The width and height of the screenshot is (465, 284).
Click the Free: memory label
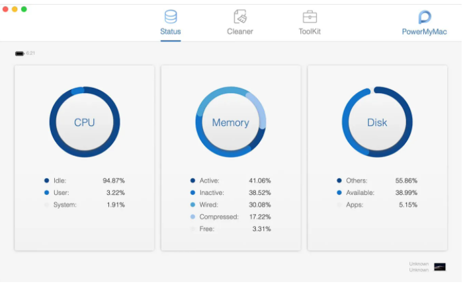click(x=207, y=229)
